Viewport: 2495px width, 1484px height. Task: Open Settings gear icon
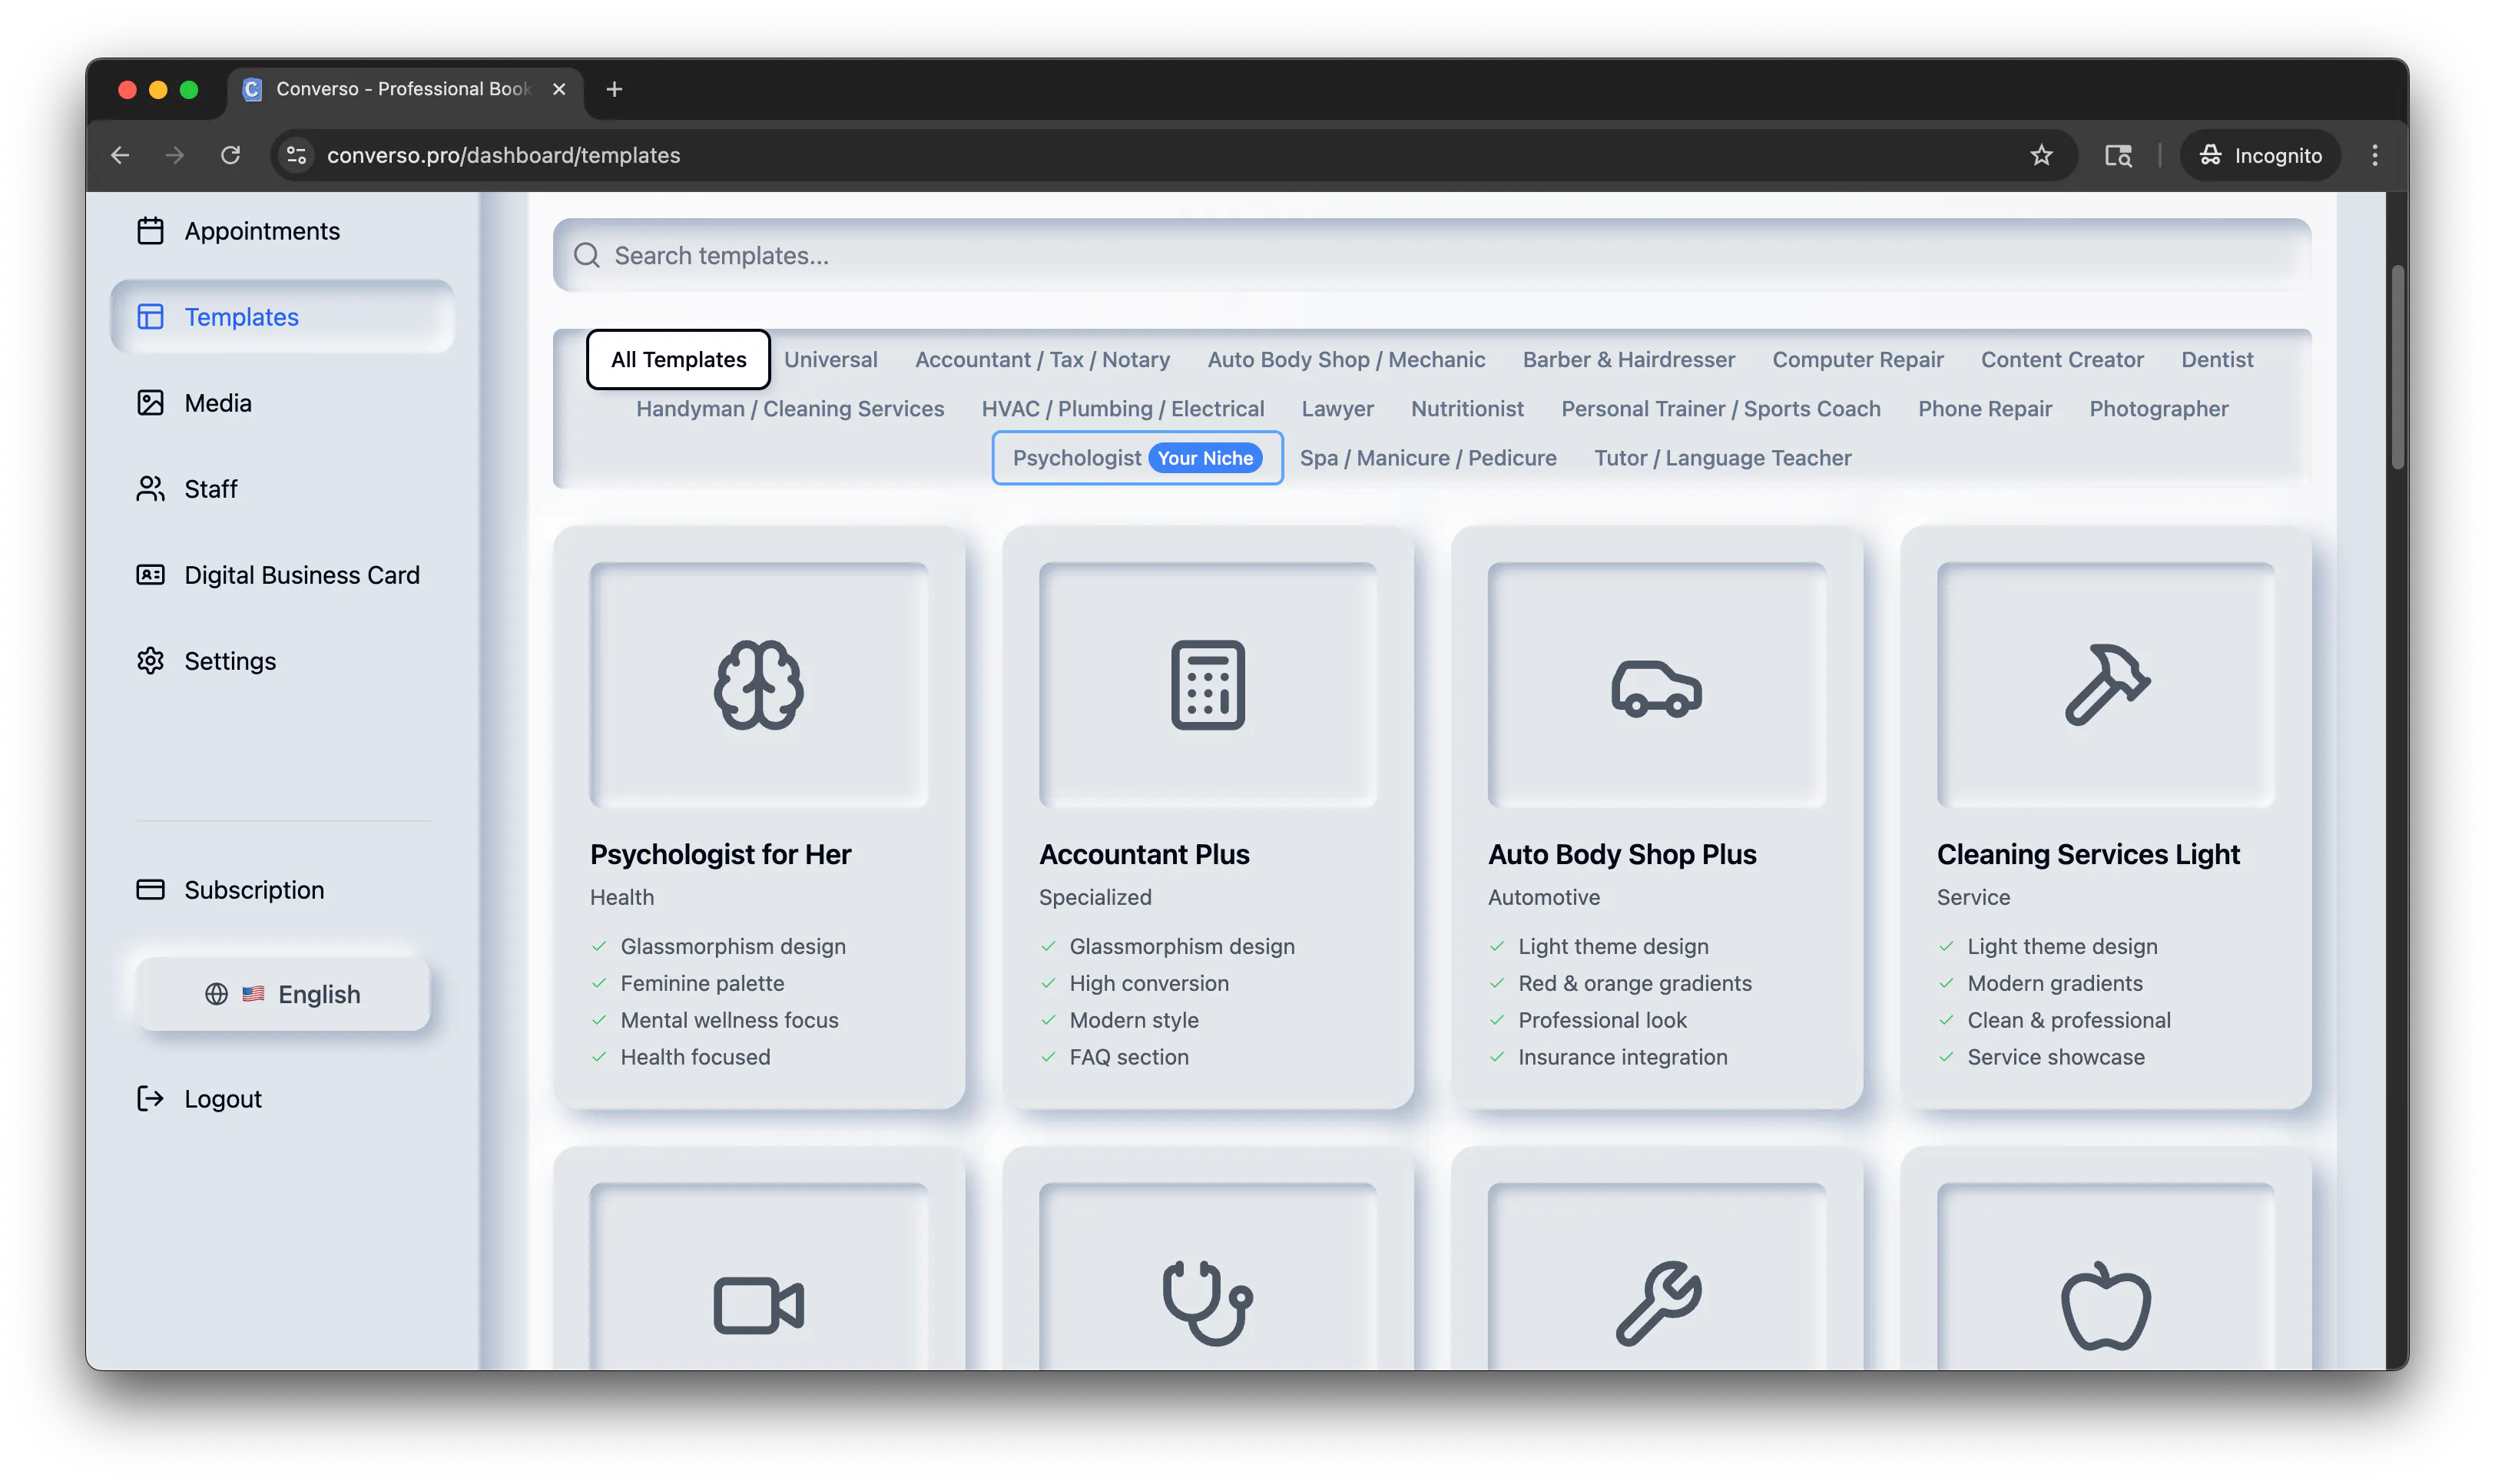150,661
